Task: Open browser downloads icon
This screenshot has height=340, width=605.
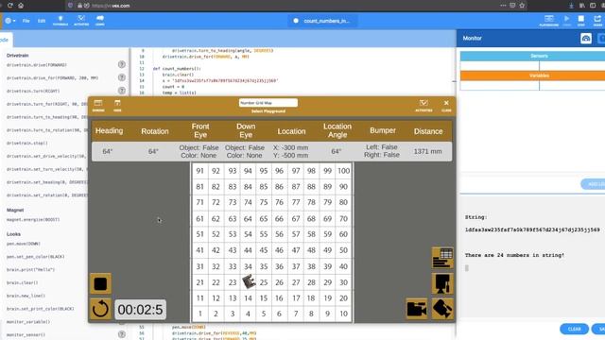Action: coord(571,6)
